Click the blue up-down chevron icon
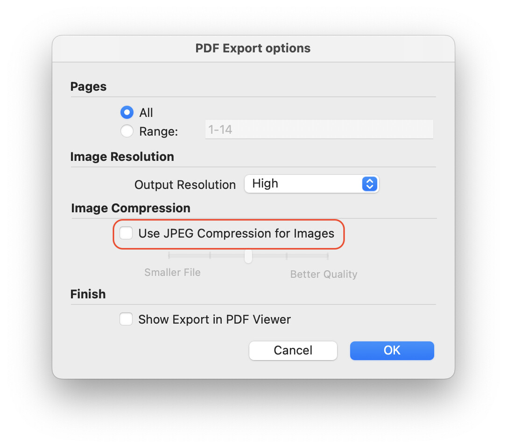 (369, 184)
